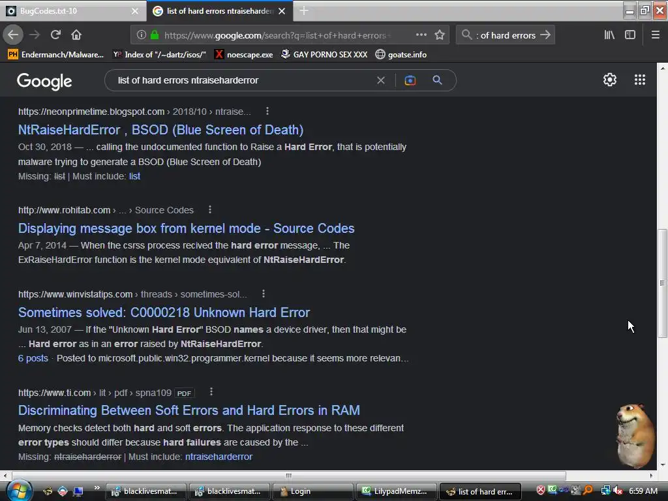Expand quick launch overflow chevron

(97, 488)
